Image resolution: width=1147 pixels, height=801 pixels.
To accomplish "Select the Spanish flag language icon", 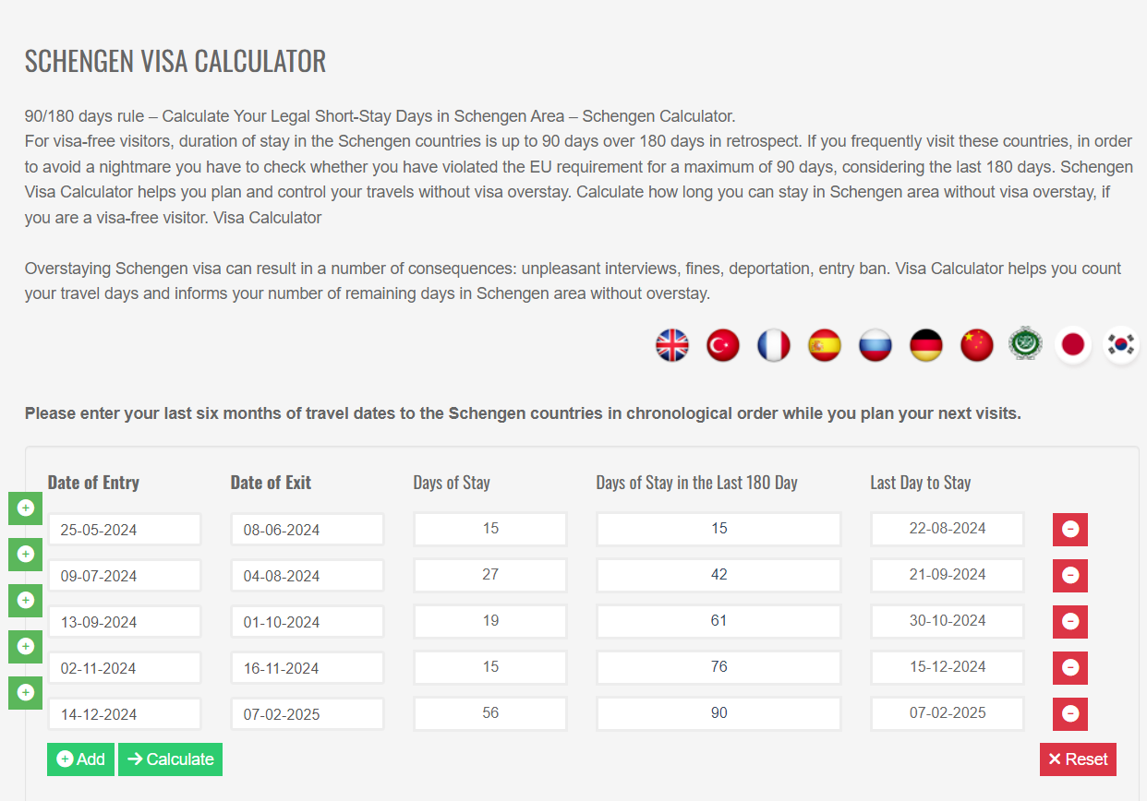I will pos(825,346).
